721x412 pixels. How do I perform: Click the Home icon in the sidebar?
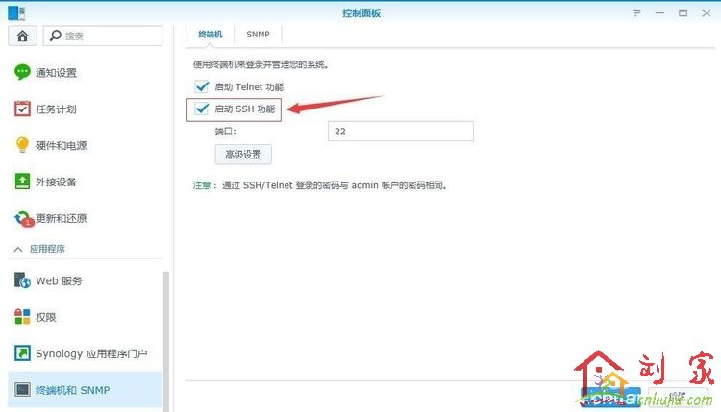click(22, 35)
